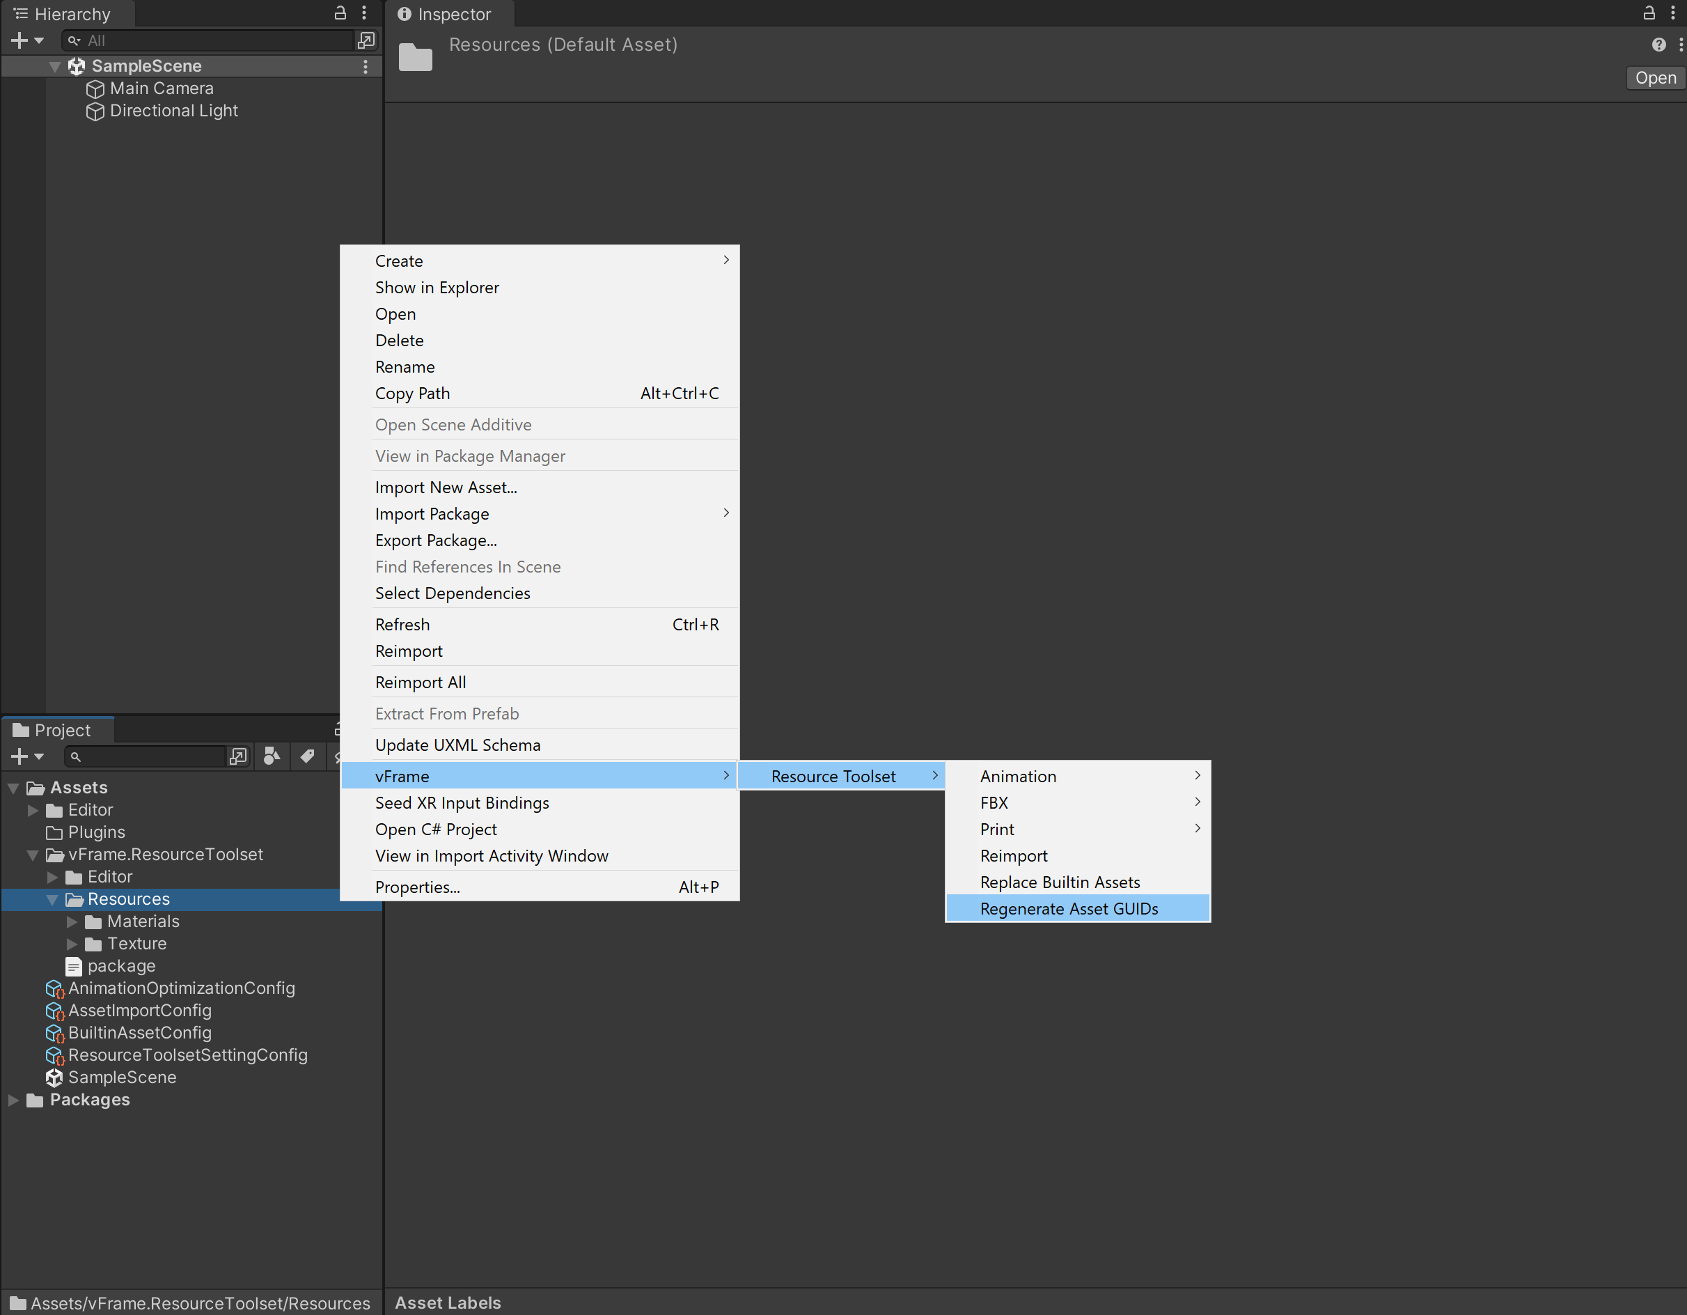1687x1315 pixels.
Task: Expand the Materials folder
Action: (x=72, y=921)
